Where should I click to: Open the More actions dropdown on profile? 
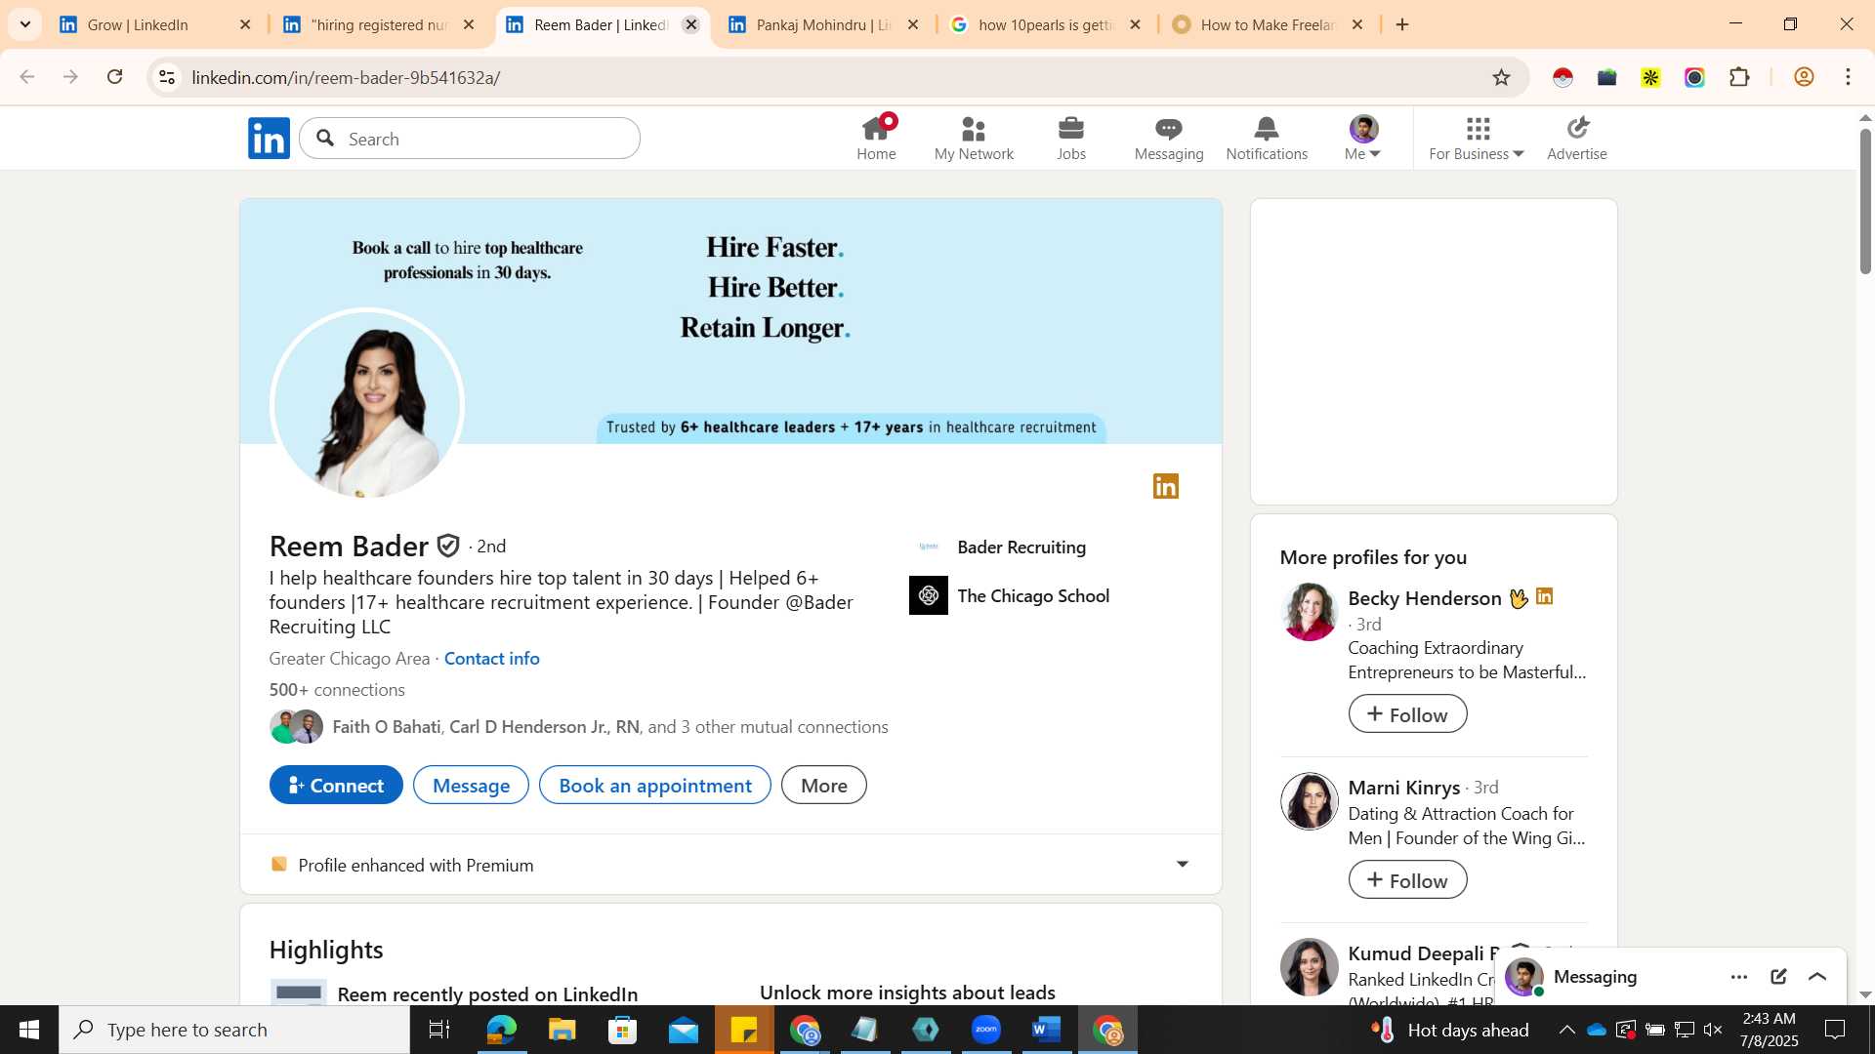tap(824, 786)
